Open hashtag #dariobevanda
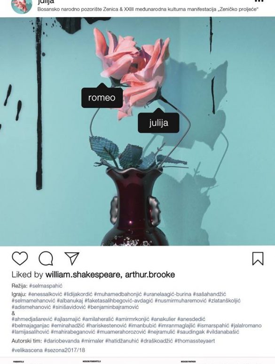The height and width of the screenshot is (364, 275). (62, 341)
